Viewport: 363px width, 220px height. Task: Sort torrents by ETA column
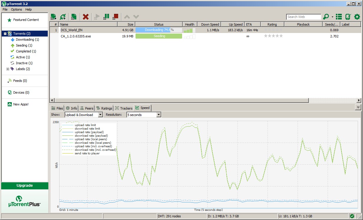(252, 24)
